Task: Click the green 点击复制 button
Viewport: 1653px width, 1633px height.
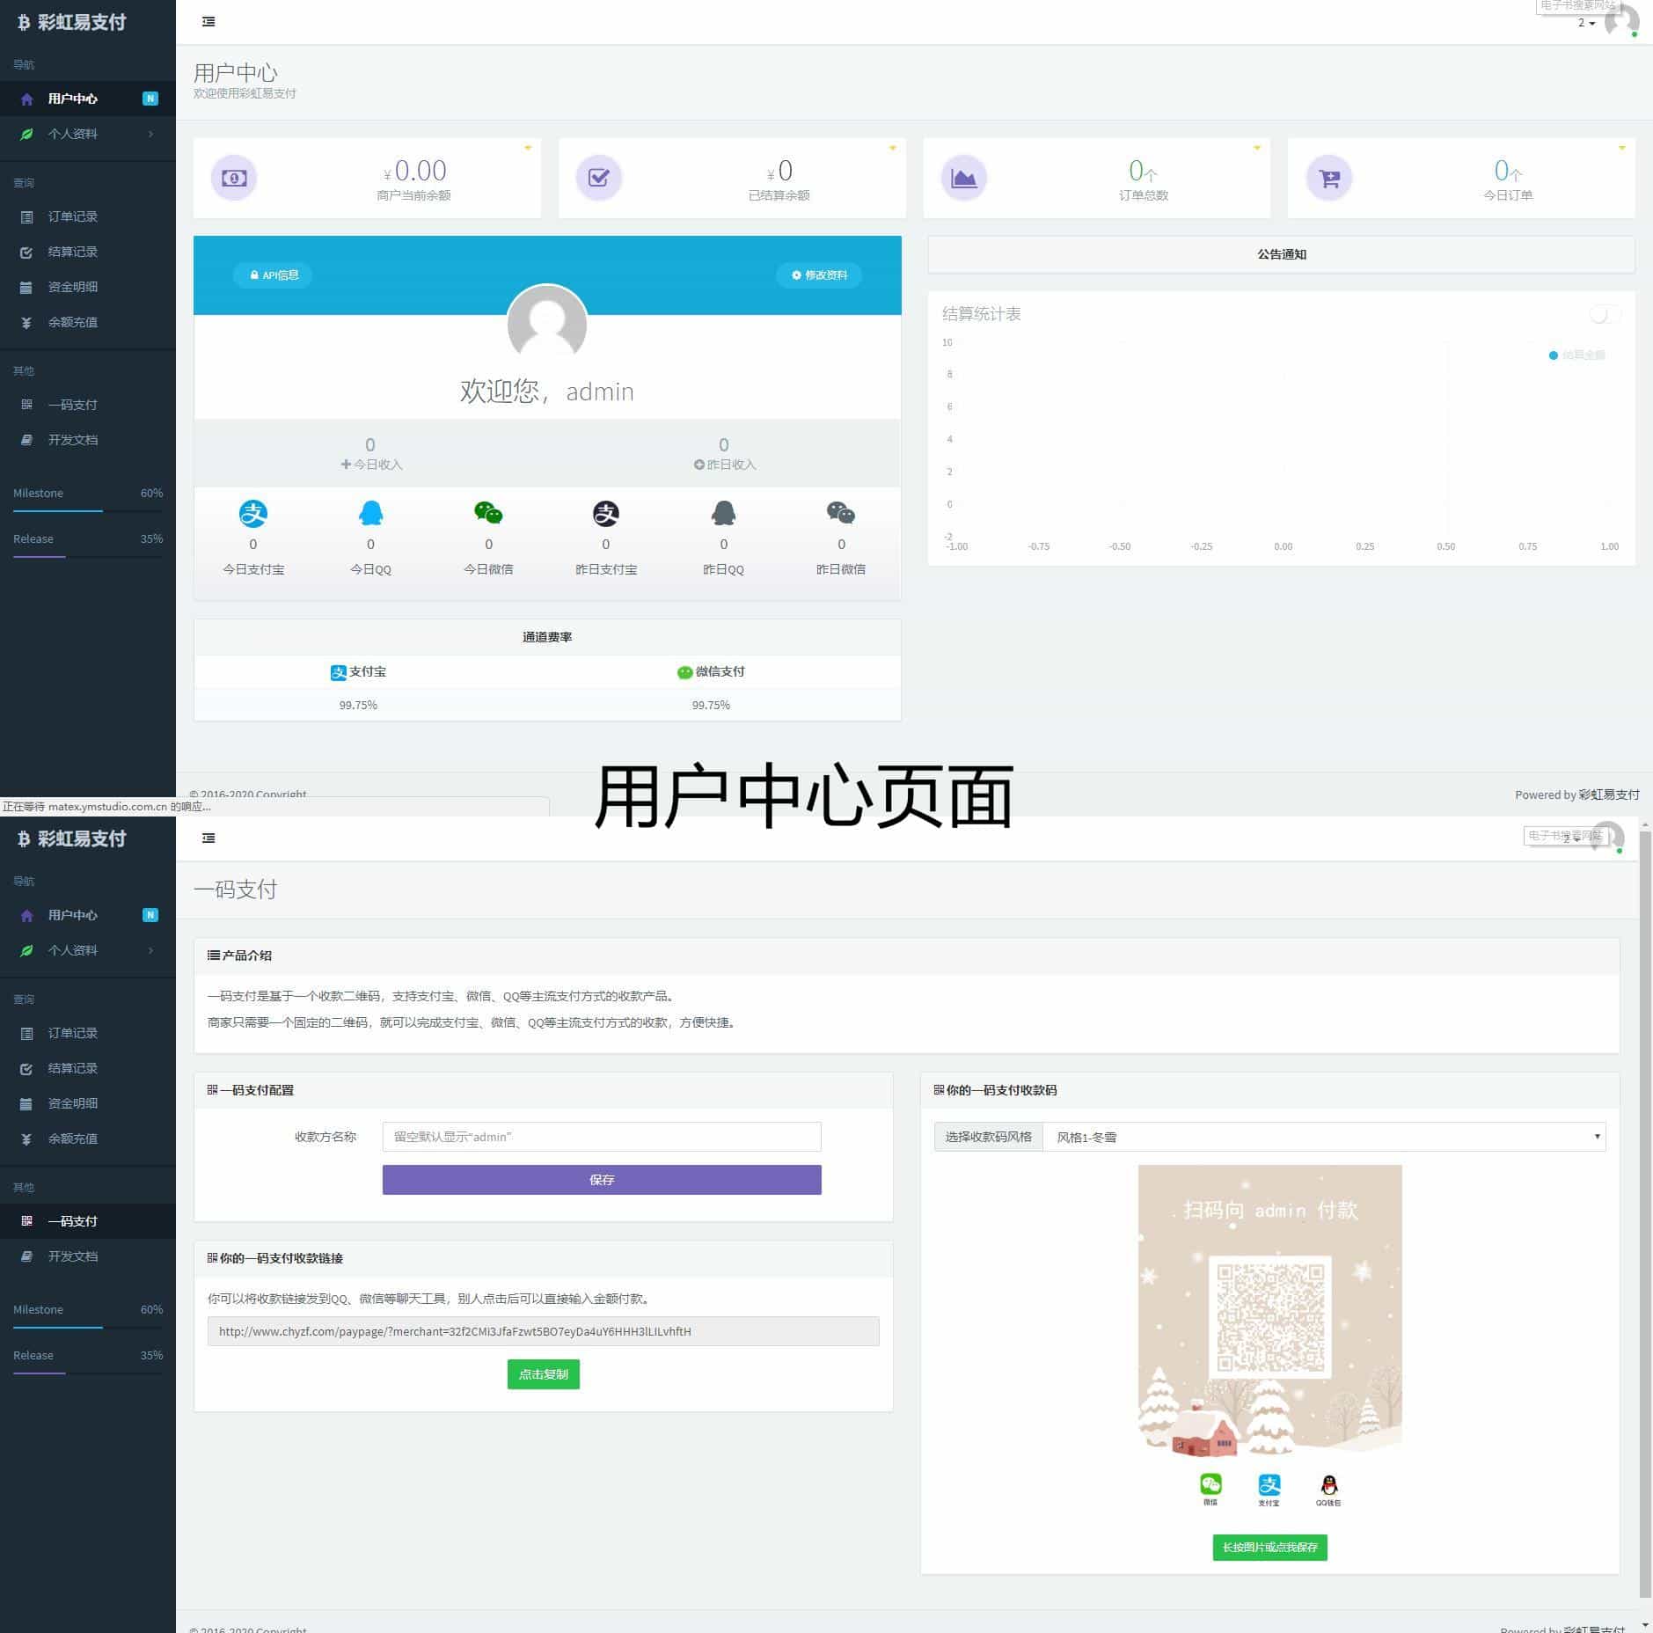Action: 544,1374
